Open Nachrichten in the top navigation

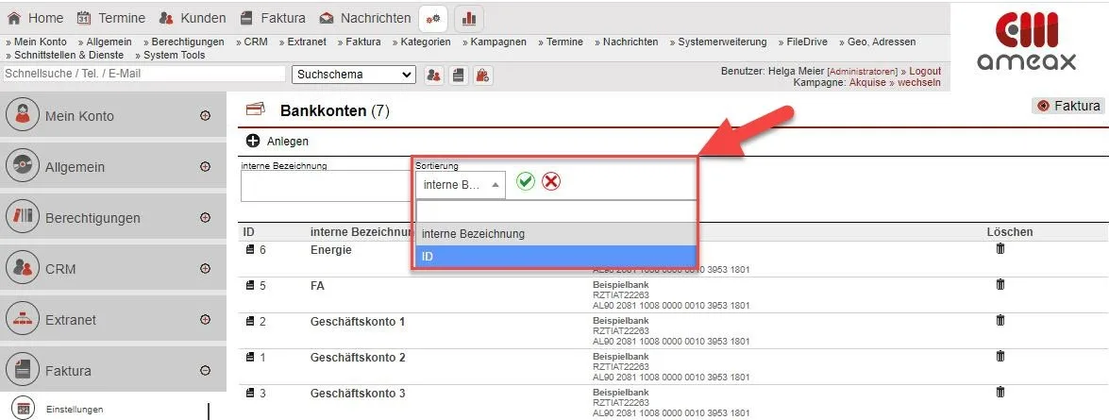[365, 18]
